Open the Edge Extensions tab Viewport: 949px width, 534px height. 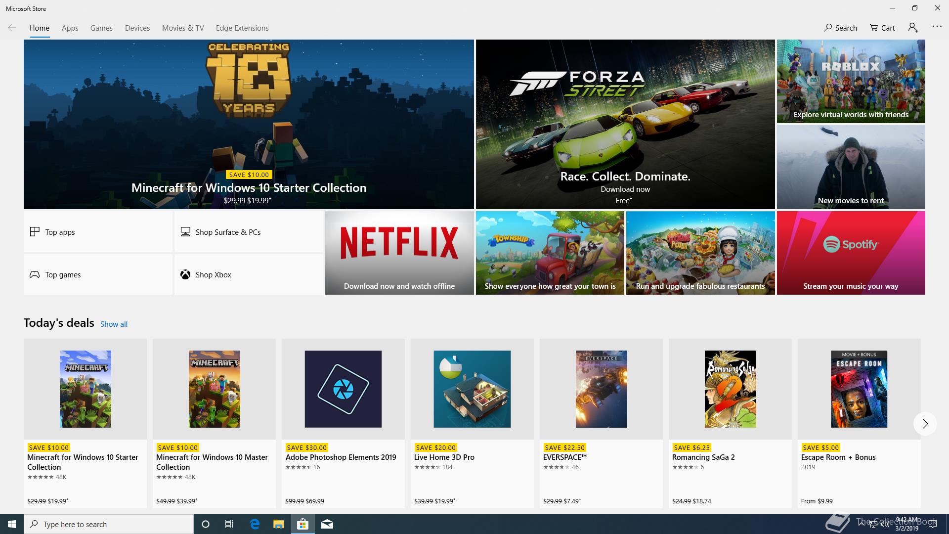point(242,28)
